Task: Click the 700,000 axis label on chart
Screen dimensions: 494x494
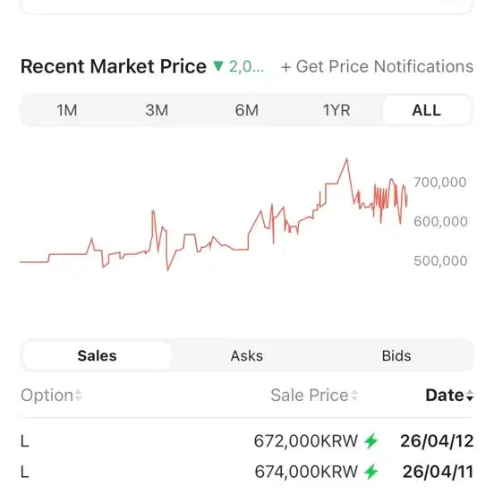Action: tap(440, 182)
